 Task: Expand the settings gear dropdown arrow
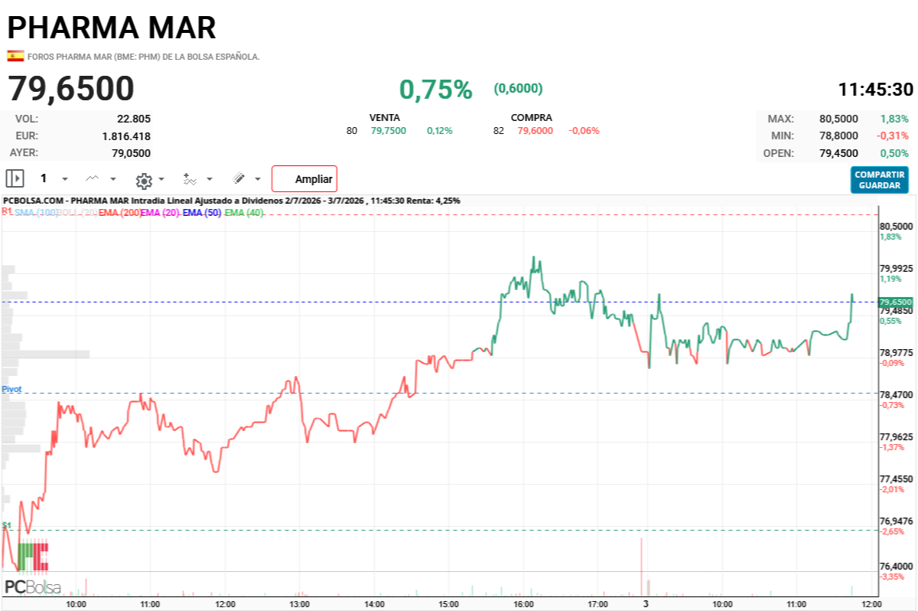[x=161, y=179]
